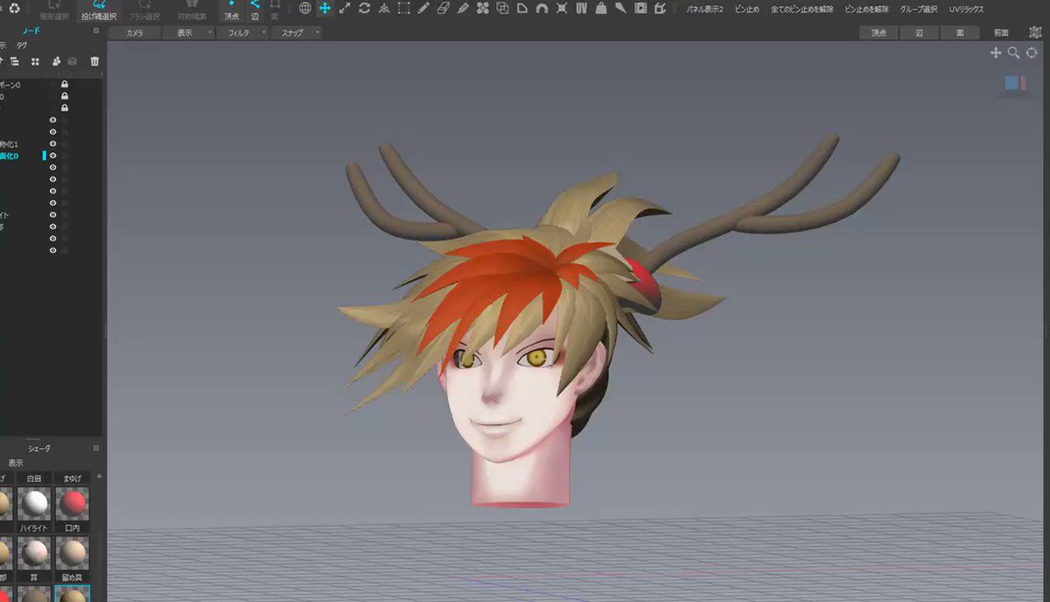Image resolution: width=1050 pixels, height=602 pixels.
Task: Click the film strip animation icon
Action: [x=640, y=8]
